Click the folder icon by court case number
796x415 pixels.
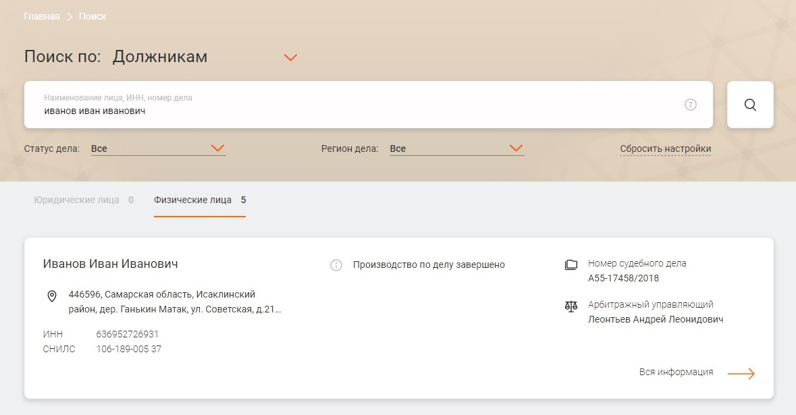pyautogui.click(x=571, y=265)
